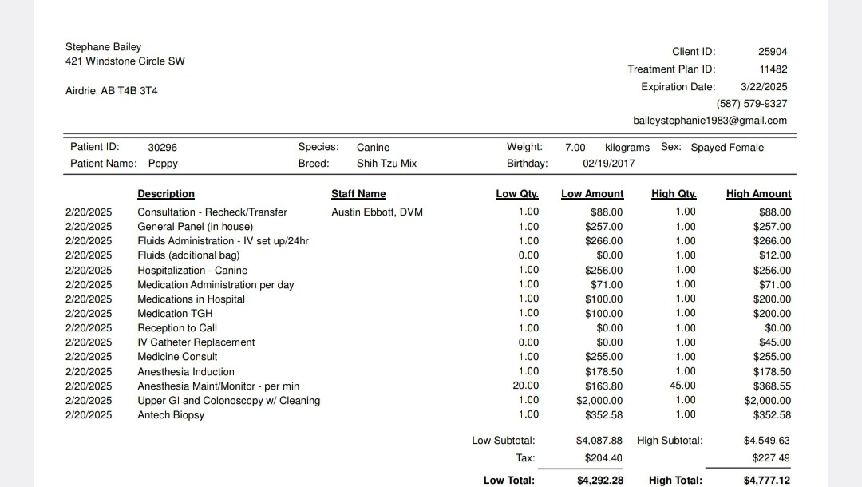Image resolution: width=862 pixels, height=487 pixels.
Task: Select the Staff Name column header
Action: [x=358, y=194]
